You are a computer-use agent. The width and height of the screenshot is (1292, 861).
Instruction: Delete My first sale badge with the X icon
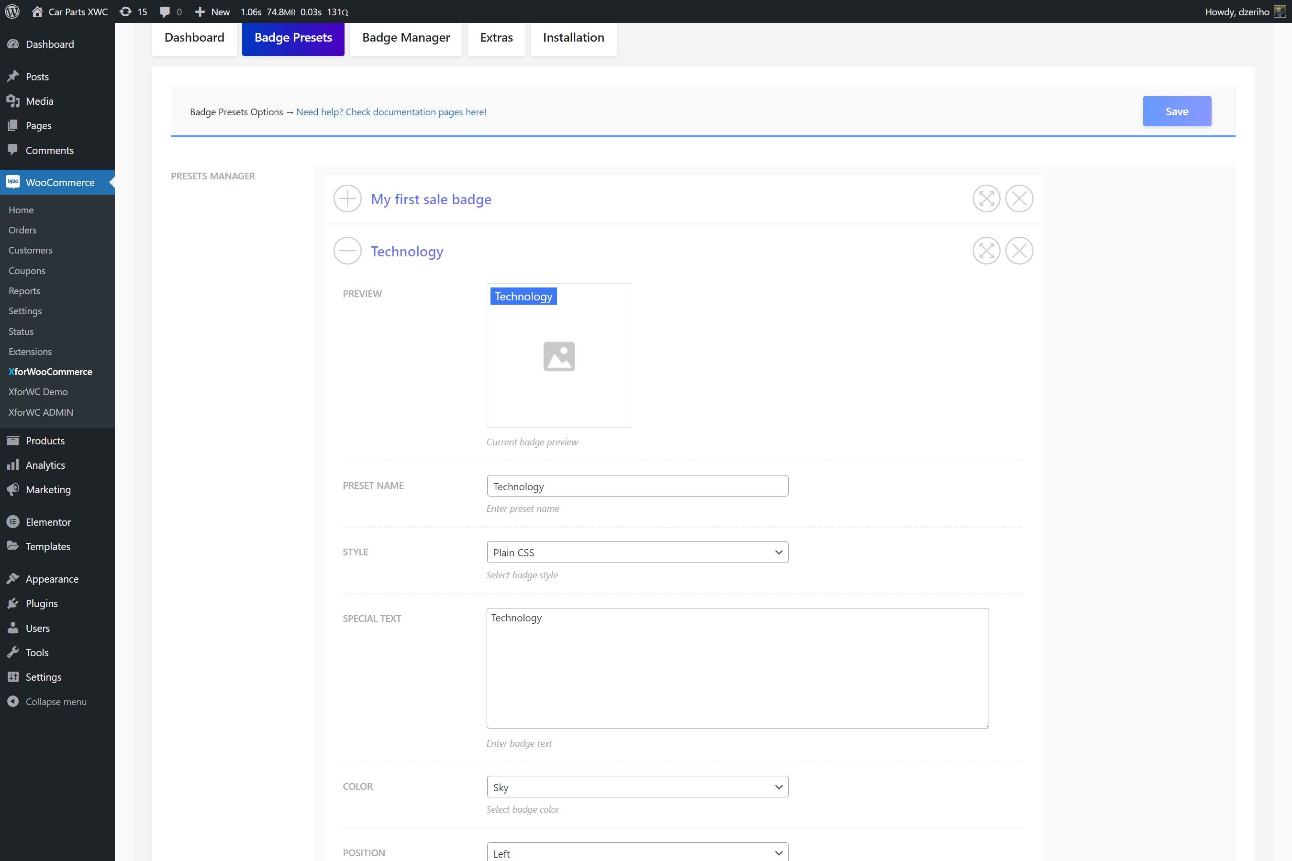click(1019, 199)
